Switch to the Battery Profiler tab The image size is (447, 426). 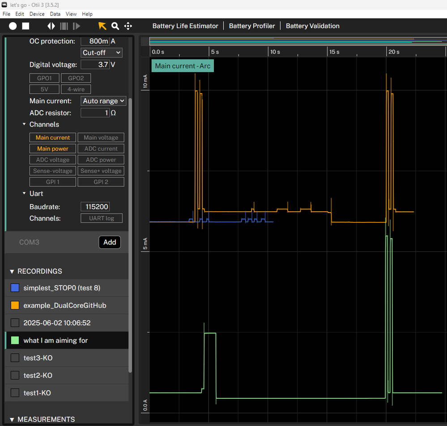[251, 26]
